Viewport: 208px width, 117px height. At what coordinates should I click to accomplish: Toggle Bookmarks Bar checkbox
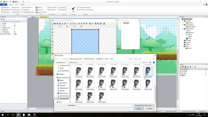click(x=22, y=7)
